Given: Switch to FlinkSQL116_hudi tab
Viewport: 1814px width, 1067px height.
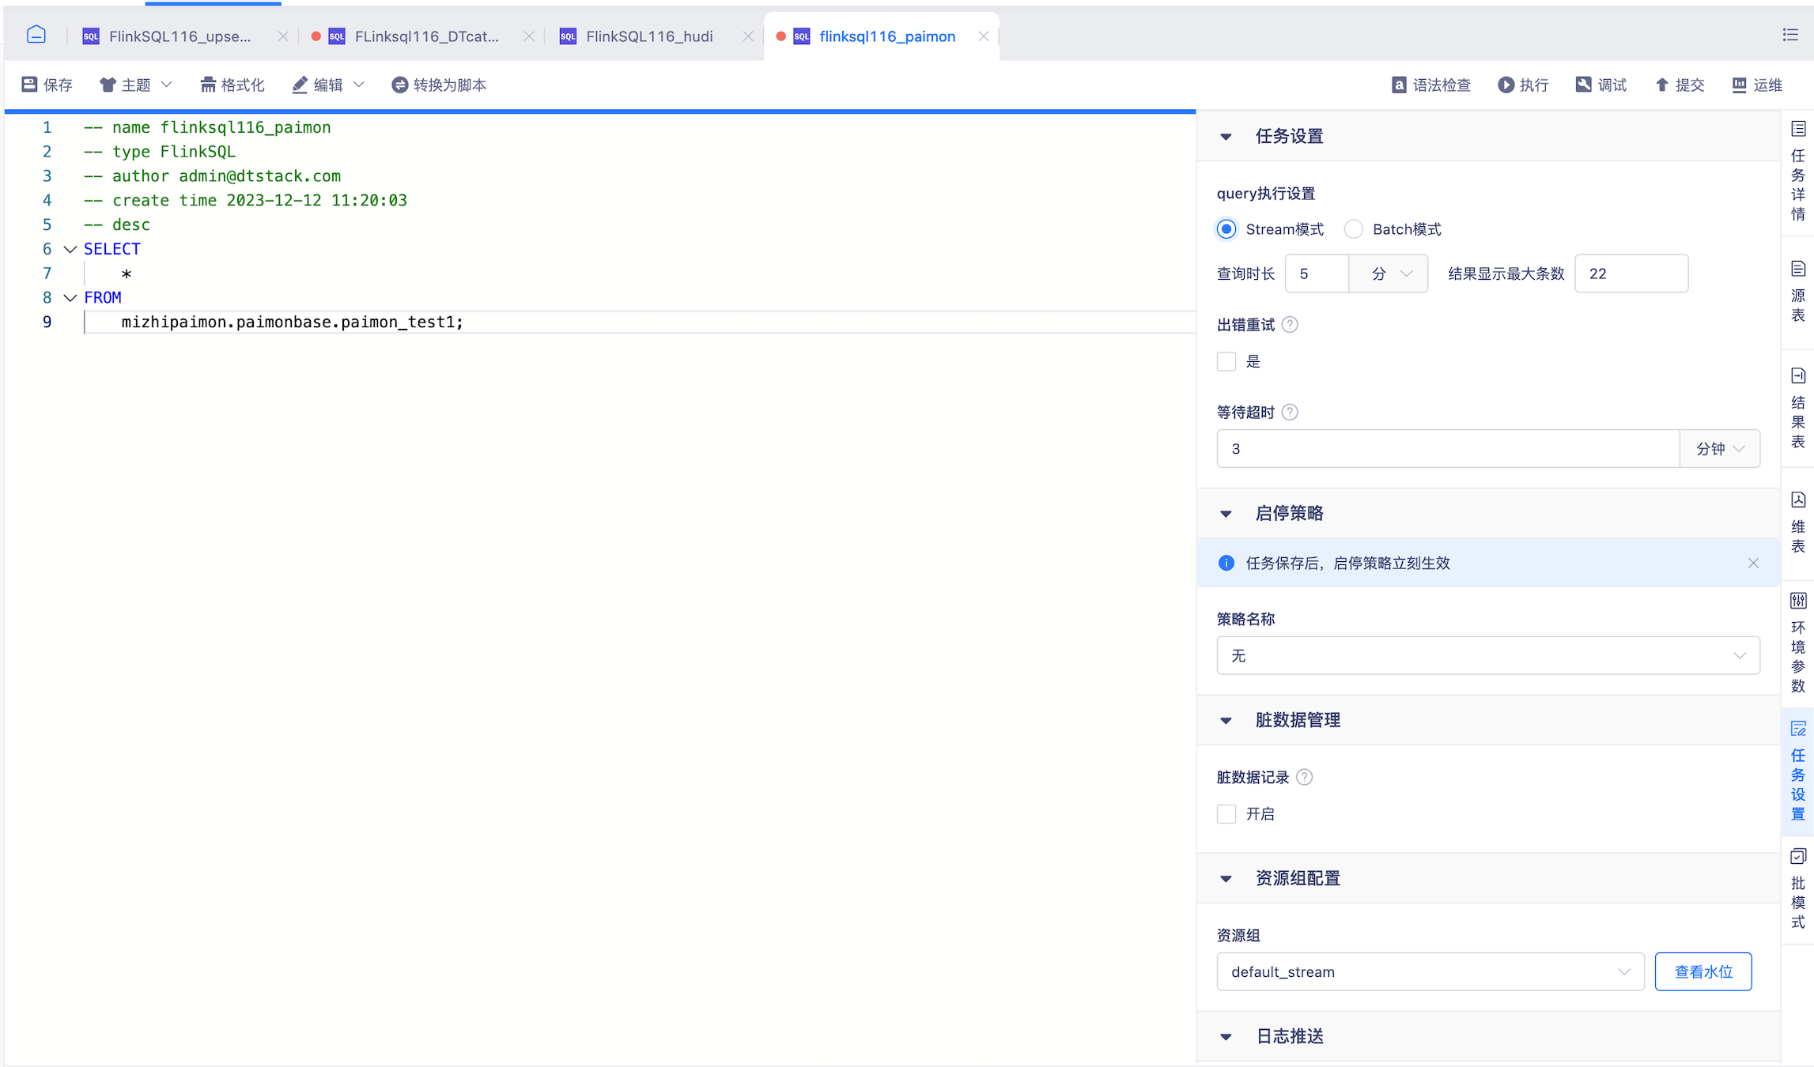Looking at the screenshot, I should click(x=648, y=36).
